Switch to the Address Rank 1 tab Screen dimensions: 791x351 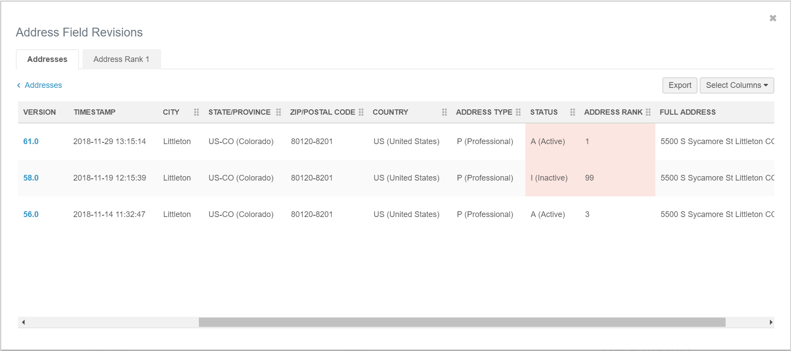click(x=121, y=59)
